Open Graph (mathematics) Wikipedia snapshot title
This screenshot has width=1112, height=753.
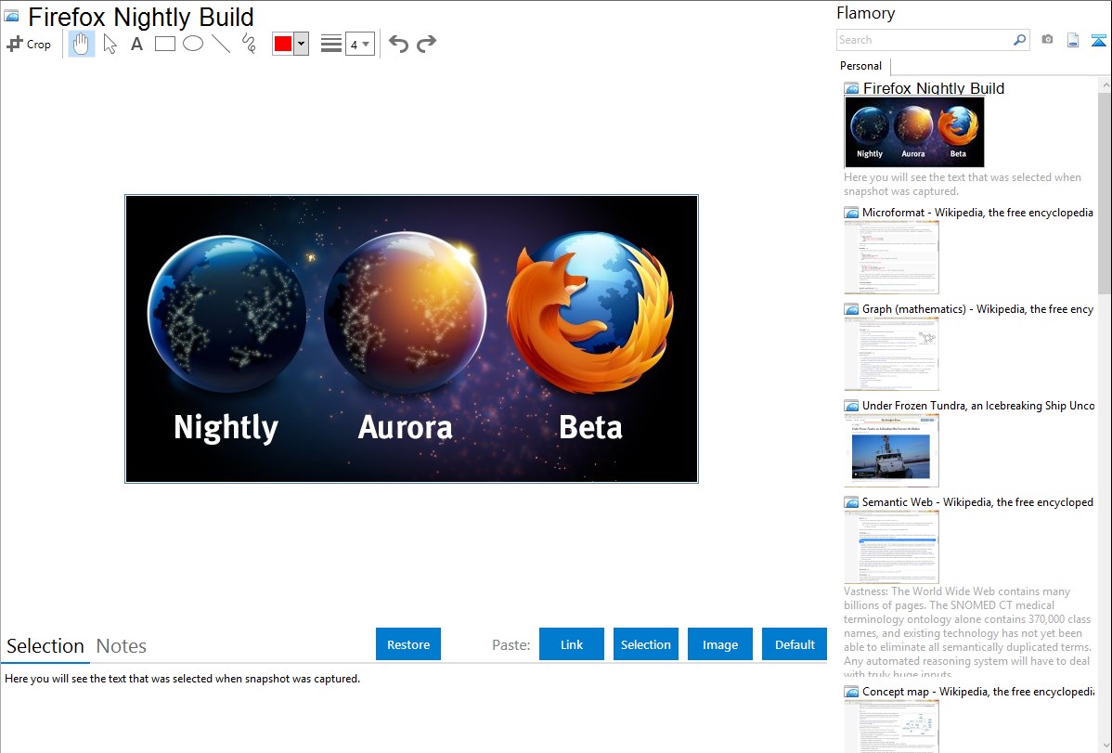(977, 309)
